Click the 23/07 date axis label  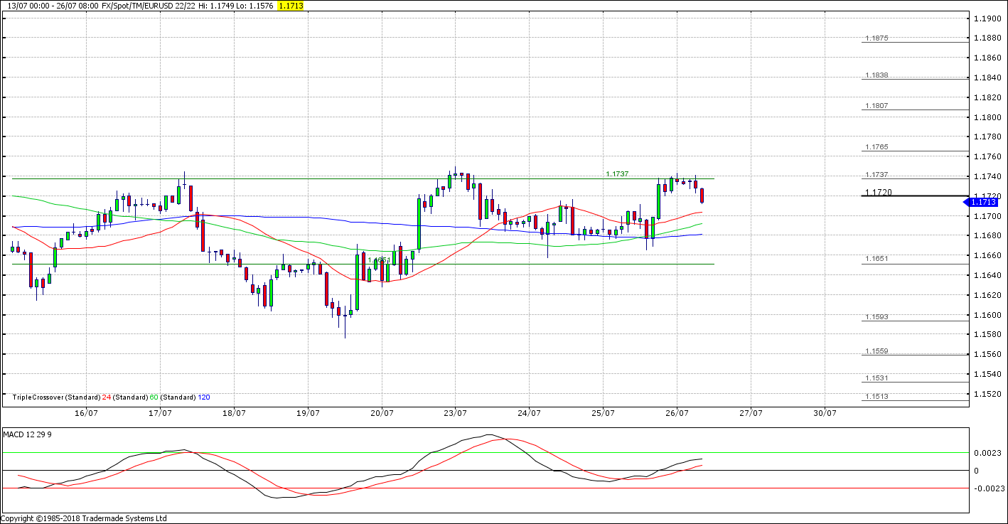pos(455,413)
